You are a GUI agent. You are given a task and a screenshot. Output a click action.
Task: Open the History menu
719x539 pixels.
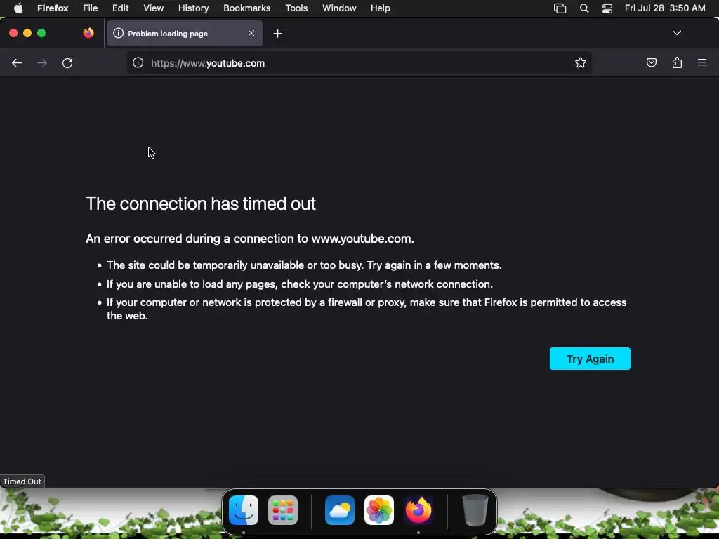(x=194, y=8)
